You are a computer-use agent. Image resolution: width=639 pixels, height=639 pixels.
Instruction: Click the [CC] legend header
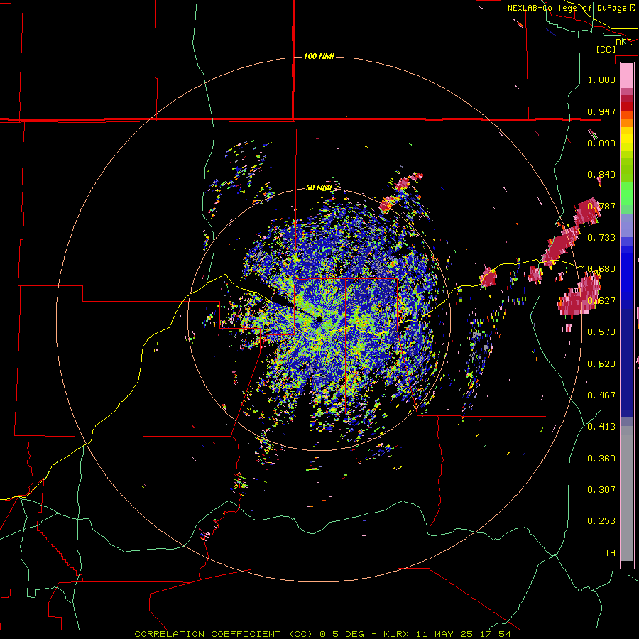tap(606, 49)
